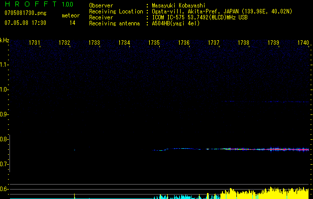313x199 pixels.
Task: Click the 0.9 kHz axis label
Action: pyautogui.click(x=3, y=114)
